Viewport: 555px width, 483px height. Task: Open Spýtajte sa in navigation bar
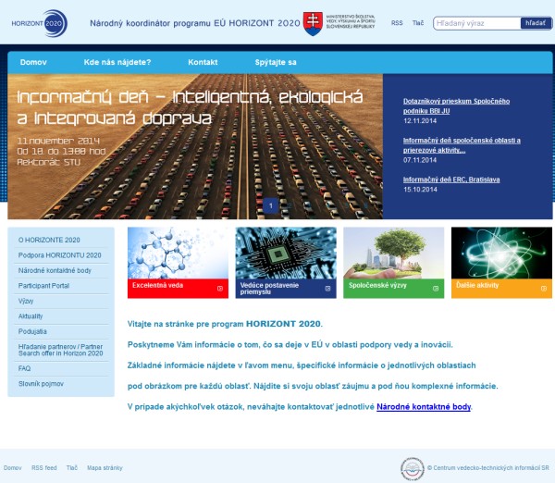(x=276, y=62)
